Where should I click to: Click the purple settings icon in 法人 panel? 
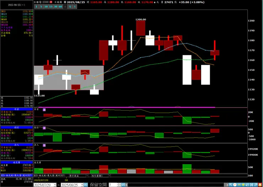44,145
